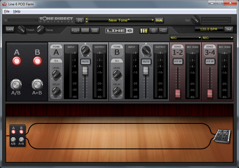Screen dimensions: 239x168
Task: Open the mixer view icon with yellow faders
Action: [x=144, y=30]
